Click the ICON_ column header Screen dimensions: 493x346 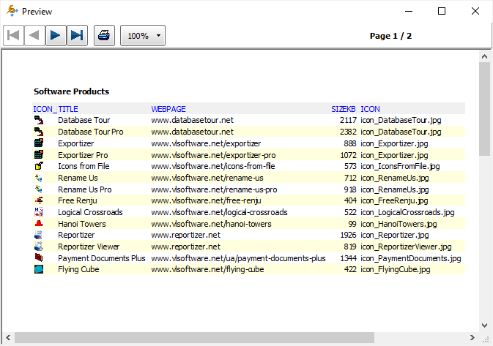45,109
